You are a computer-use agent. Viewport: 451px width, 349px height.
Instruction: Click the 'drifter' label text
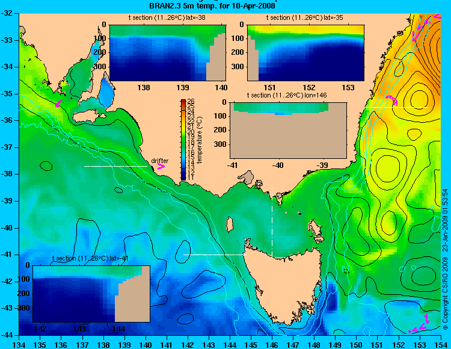[x=159, y=161]
